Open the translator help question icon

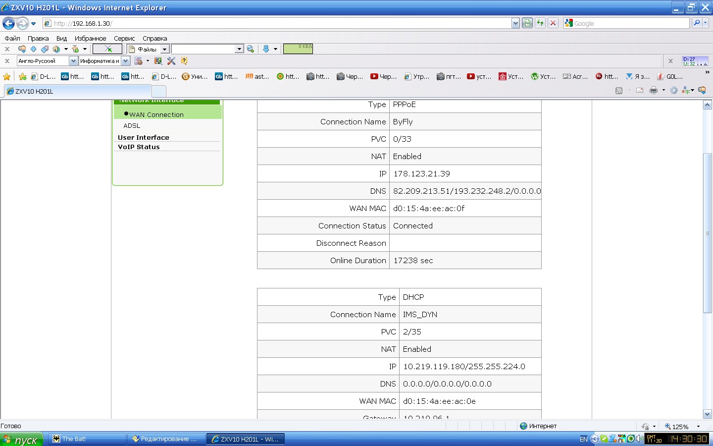(184, 61)
